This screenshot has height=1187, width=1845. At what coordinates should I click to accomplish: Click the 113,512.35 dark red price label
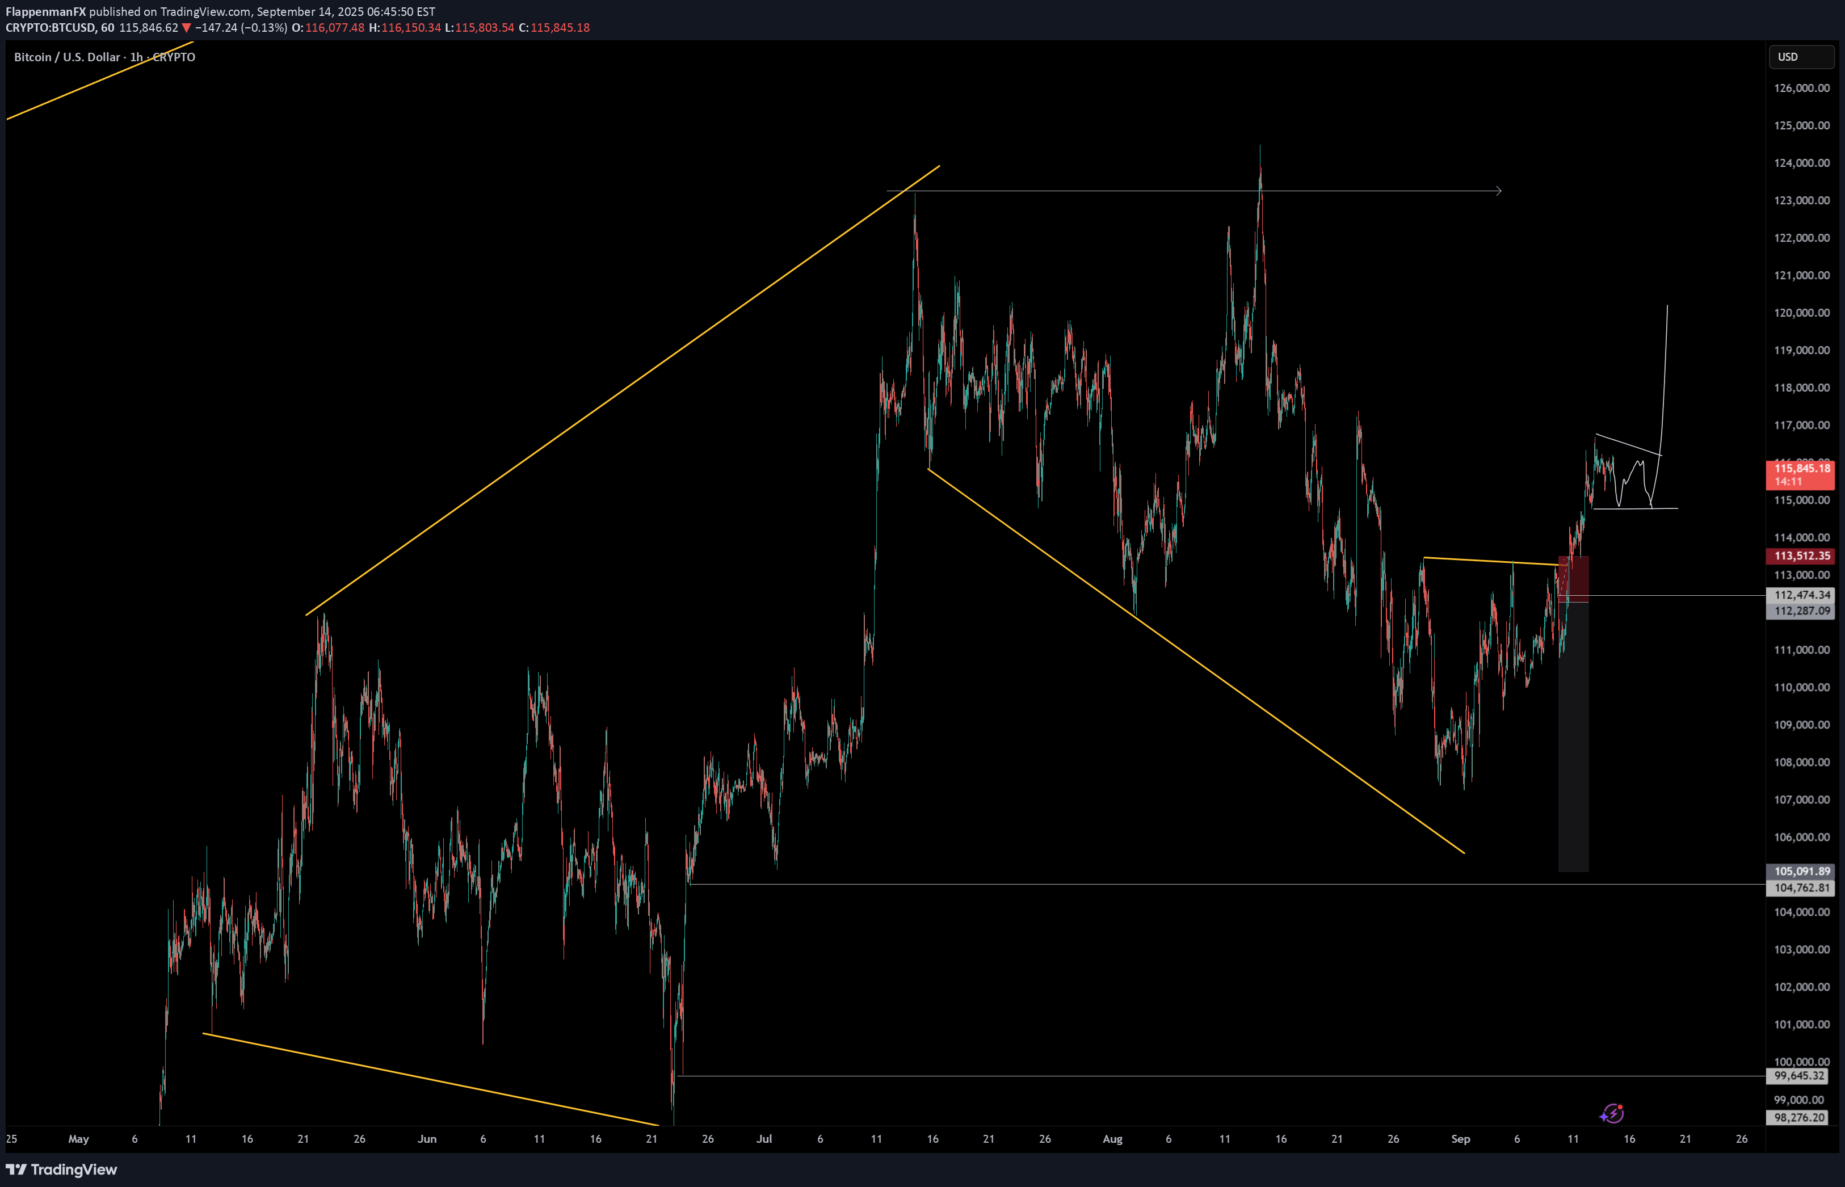pyautogui.click(x=1800, y=555)
